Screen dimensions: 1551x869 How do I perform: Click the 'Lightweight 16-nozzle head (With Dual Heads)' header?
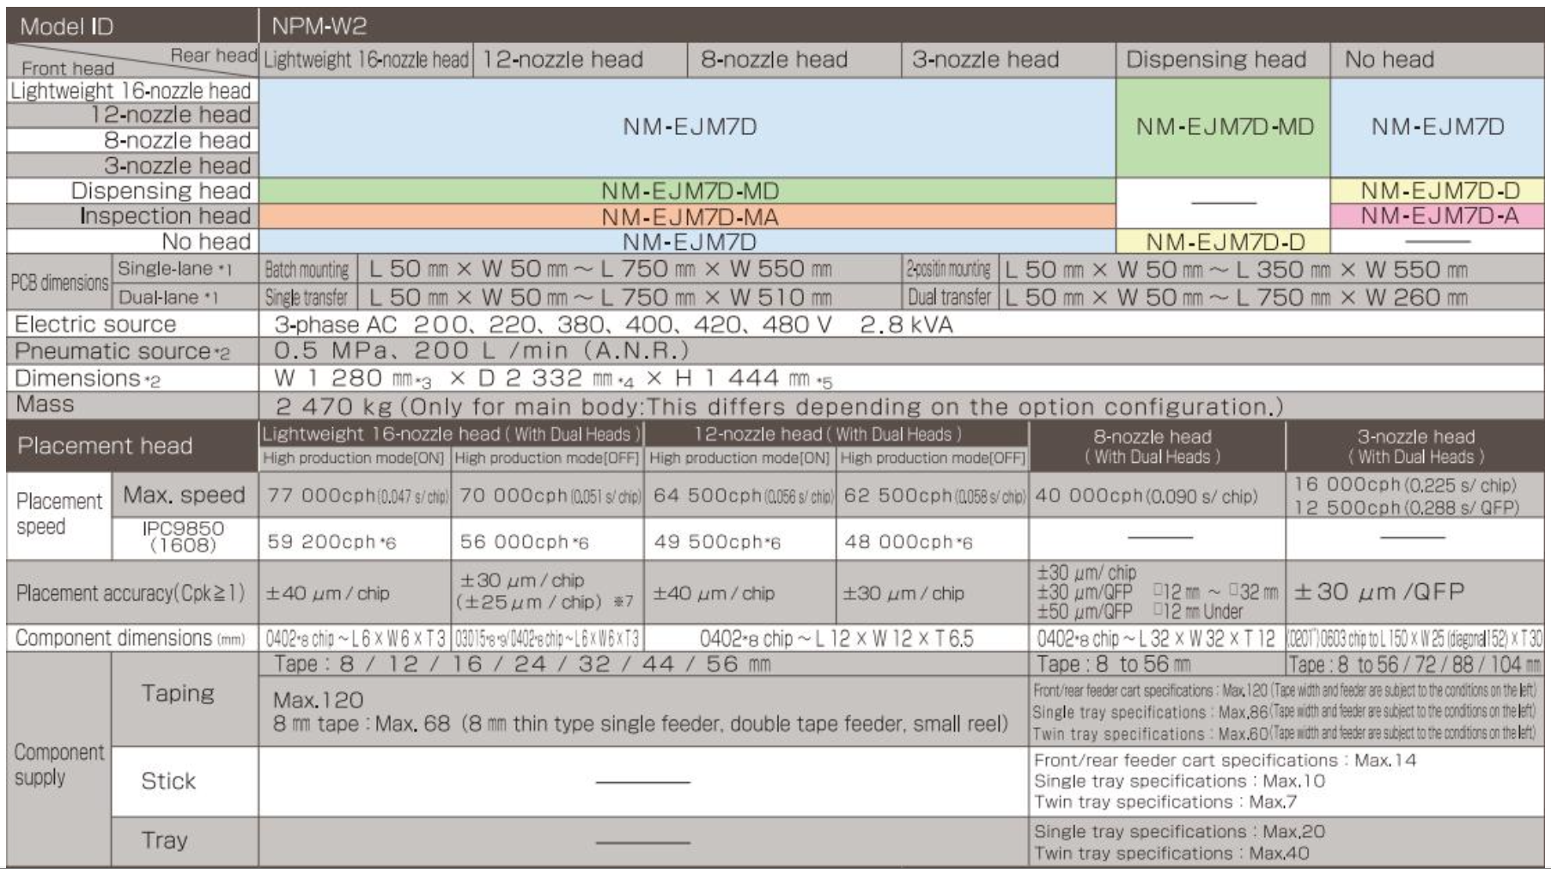coord(451,434)
